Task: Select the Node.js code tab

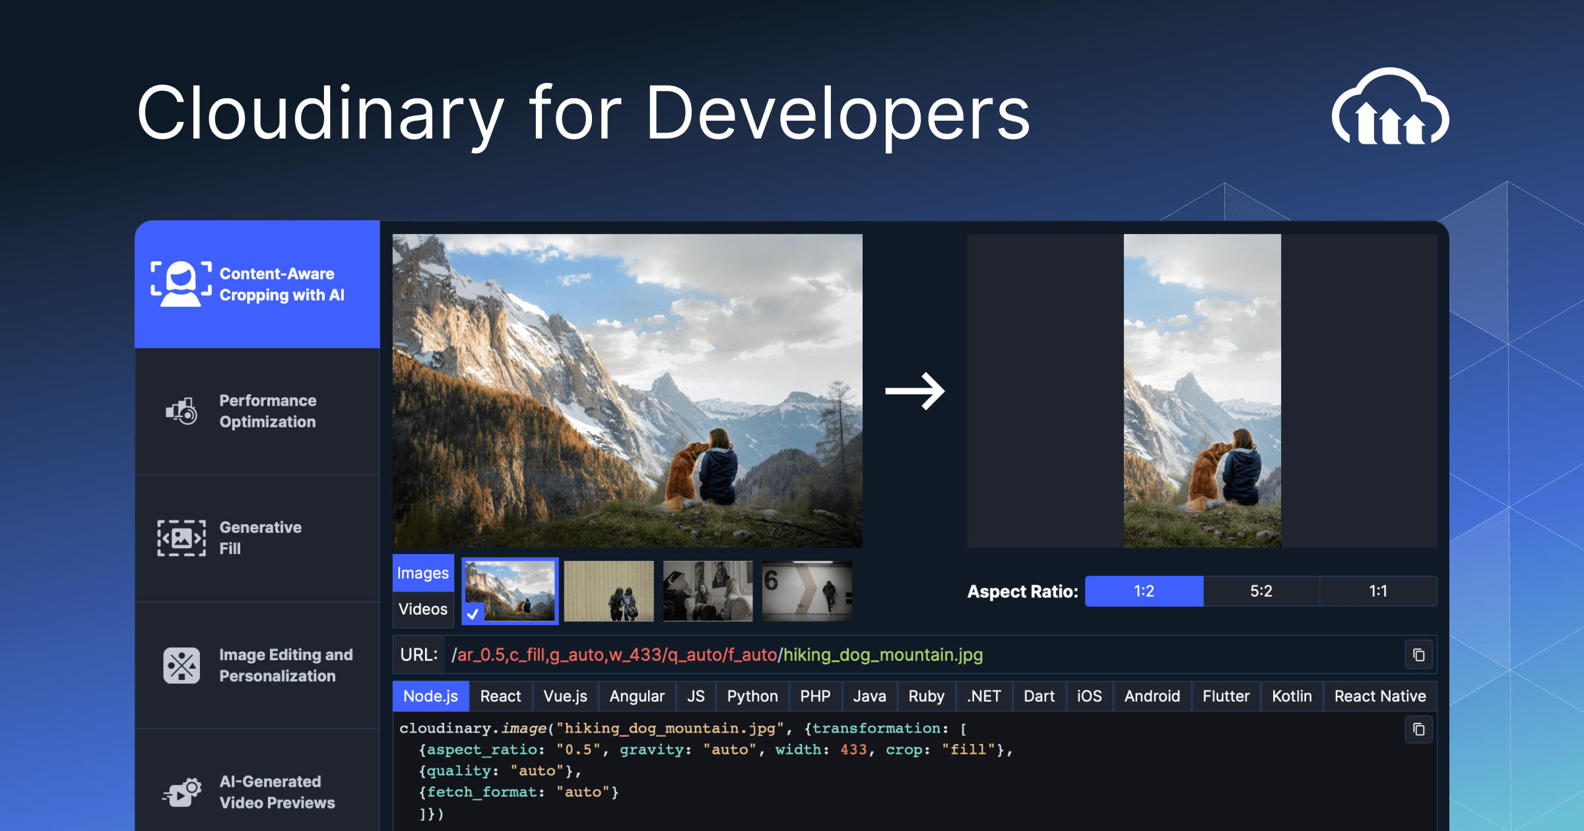Action: click(430, 696)
